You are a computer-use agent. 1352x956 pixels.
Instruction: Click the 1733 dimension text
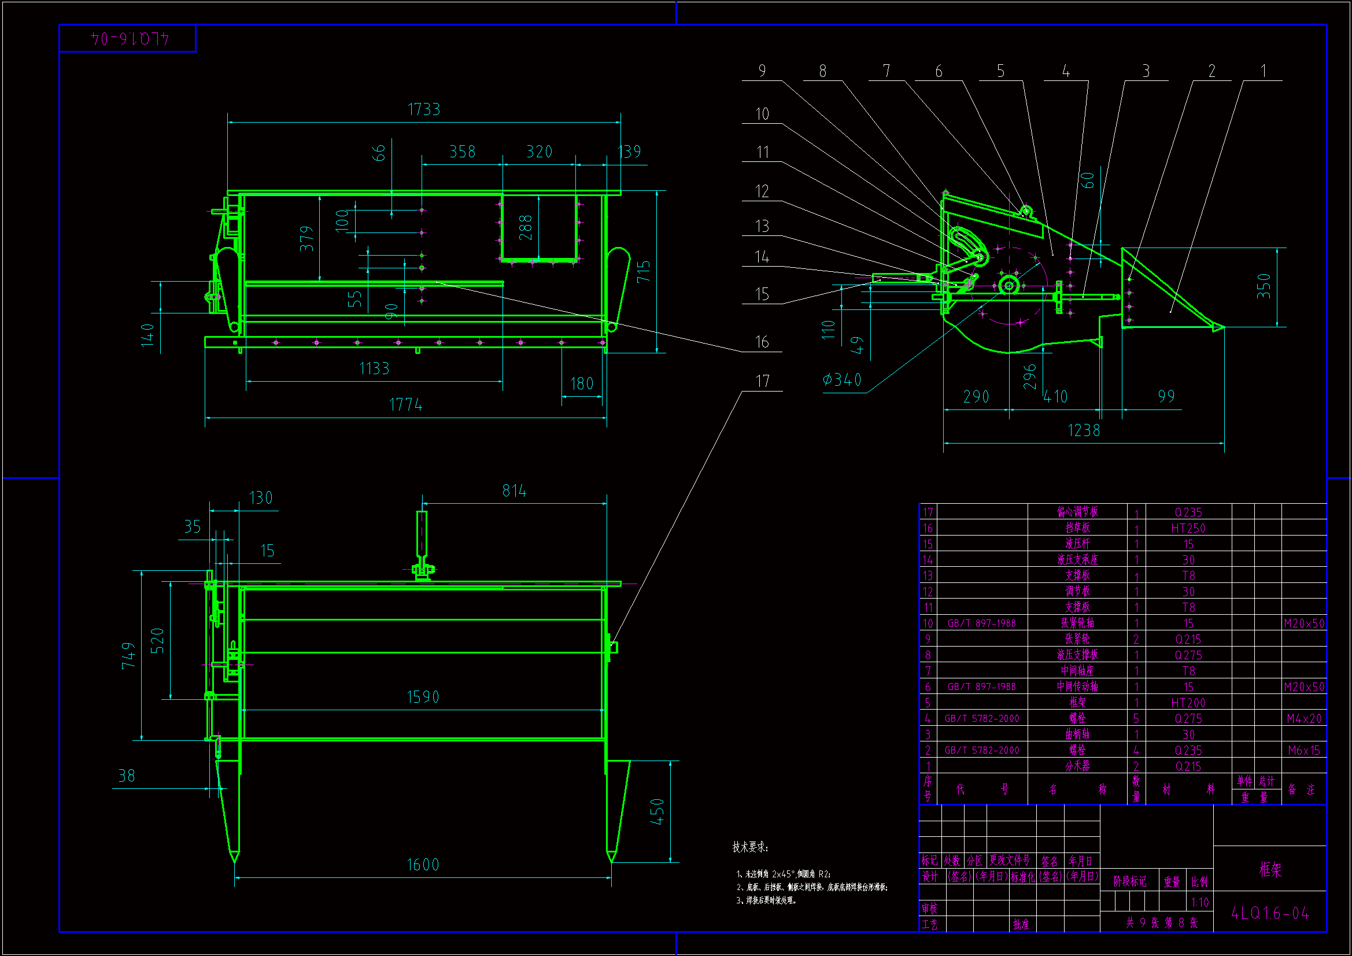[x=423, y=109]
